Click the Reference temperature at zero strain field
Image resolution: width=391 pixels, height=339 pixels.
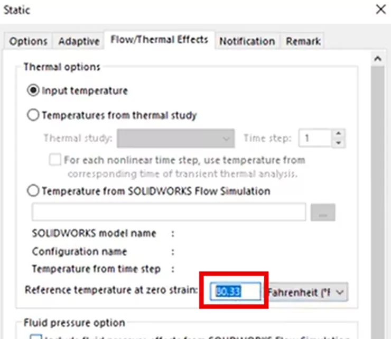[x=236, y=291]
